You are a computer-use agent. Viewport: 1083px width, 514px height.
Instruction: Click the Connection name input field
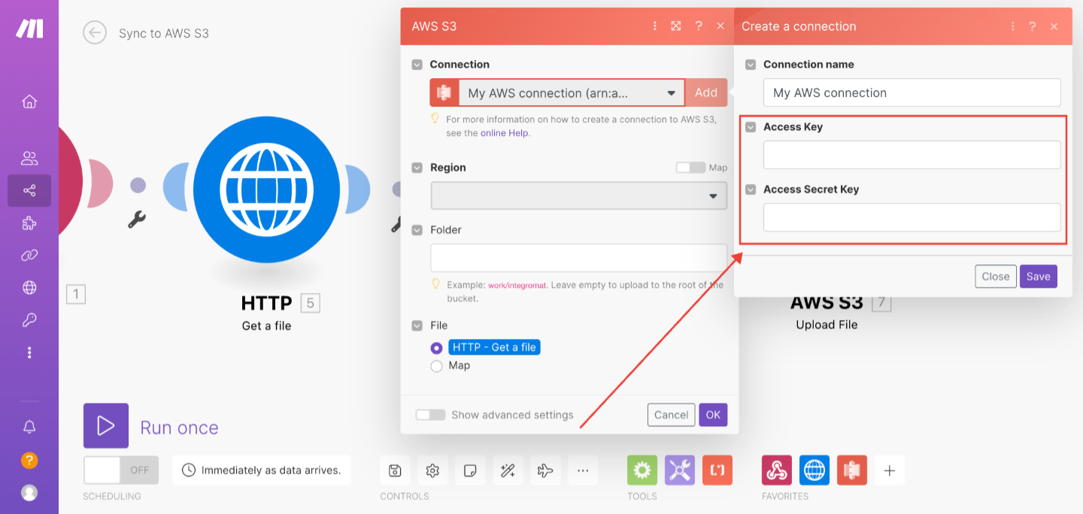912,92
